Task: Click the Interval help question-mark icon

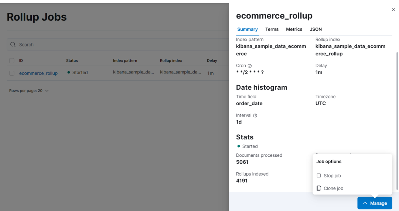Action: coord(255,115)
